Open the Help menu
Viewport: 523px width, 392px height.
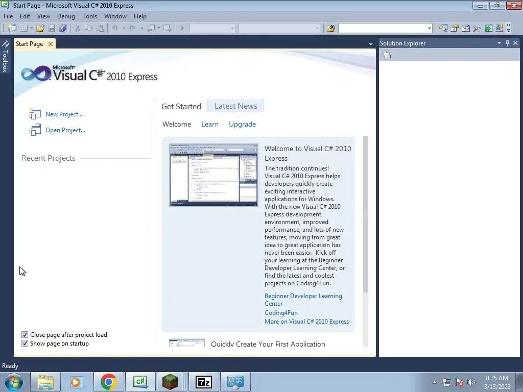coord(140,16)
